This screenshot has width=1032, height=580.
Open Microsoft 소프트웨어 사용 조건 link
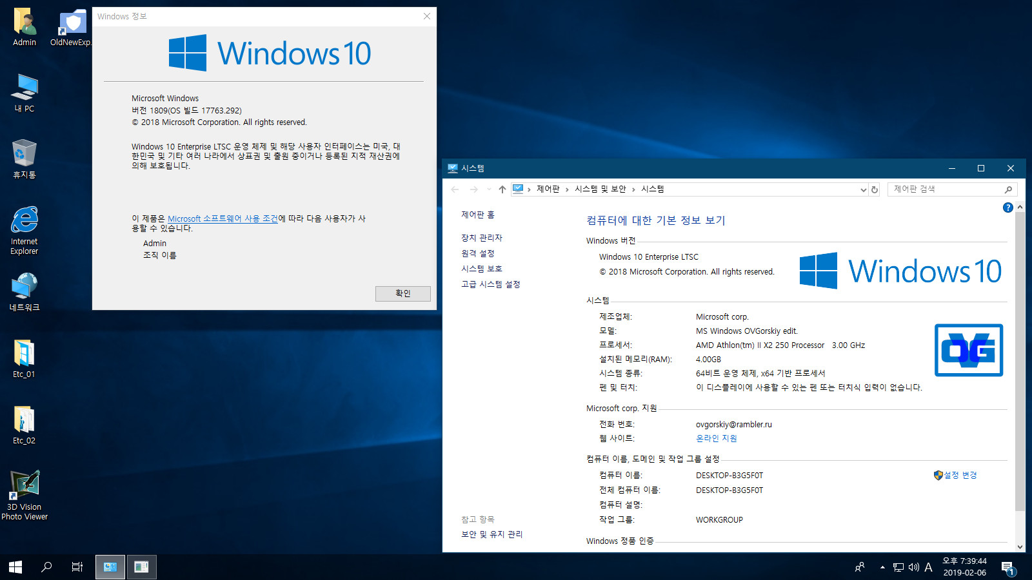click(x=223, y=219)
